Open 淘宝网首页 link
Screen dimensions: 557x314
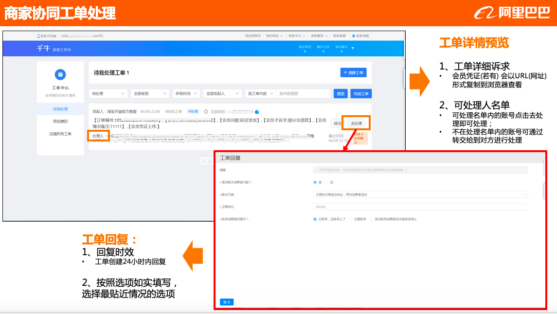click(252, 36)
